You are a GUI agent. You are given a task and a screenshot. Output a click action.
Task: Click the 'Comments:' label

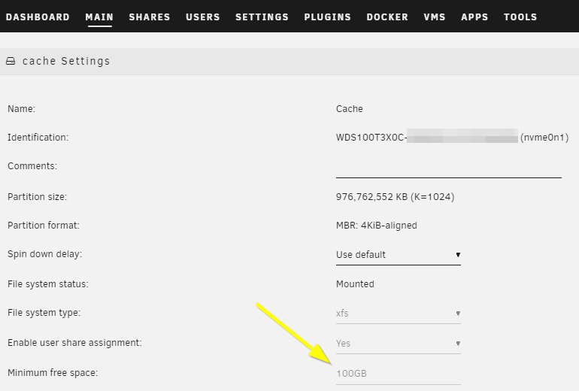32,166
